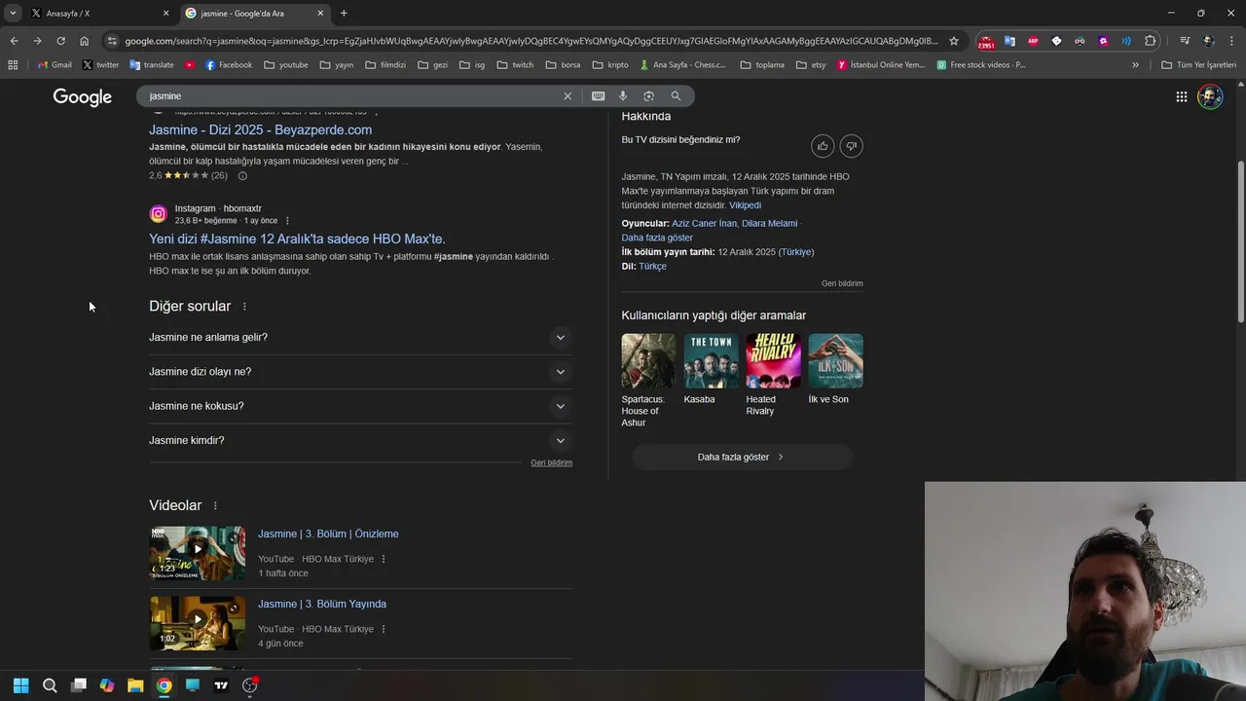Open options for the Instagram result
Viewport: 1246px width, 701px height.
(287, 221)
